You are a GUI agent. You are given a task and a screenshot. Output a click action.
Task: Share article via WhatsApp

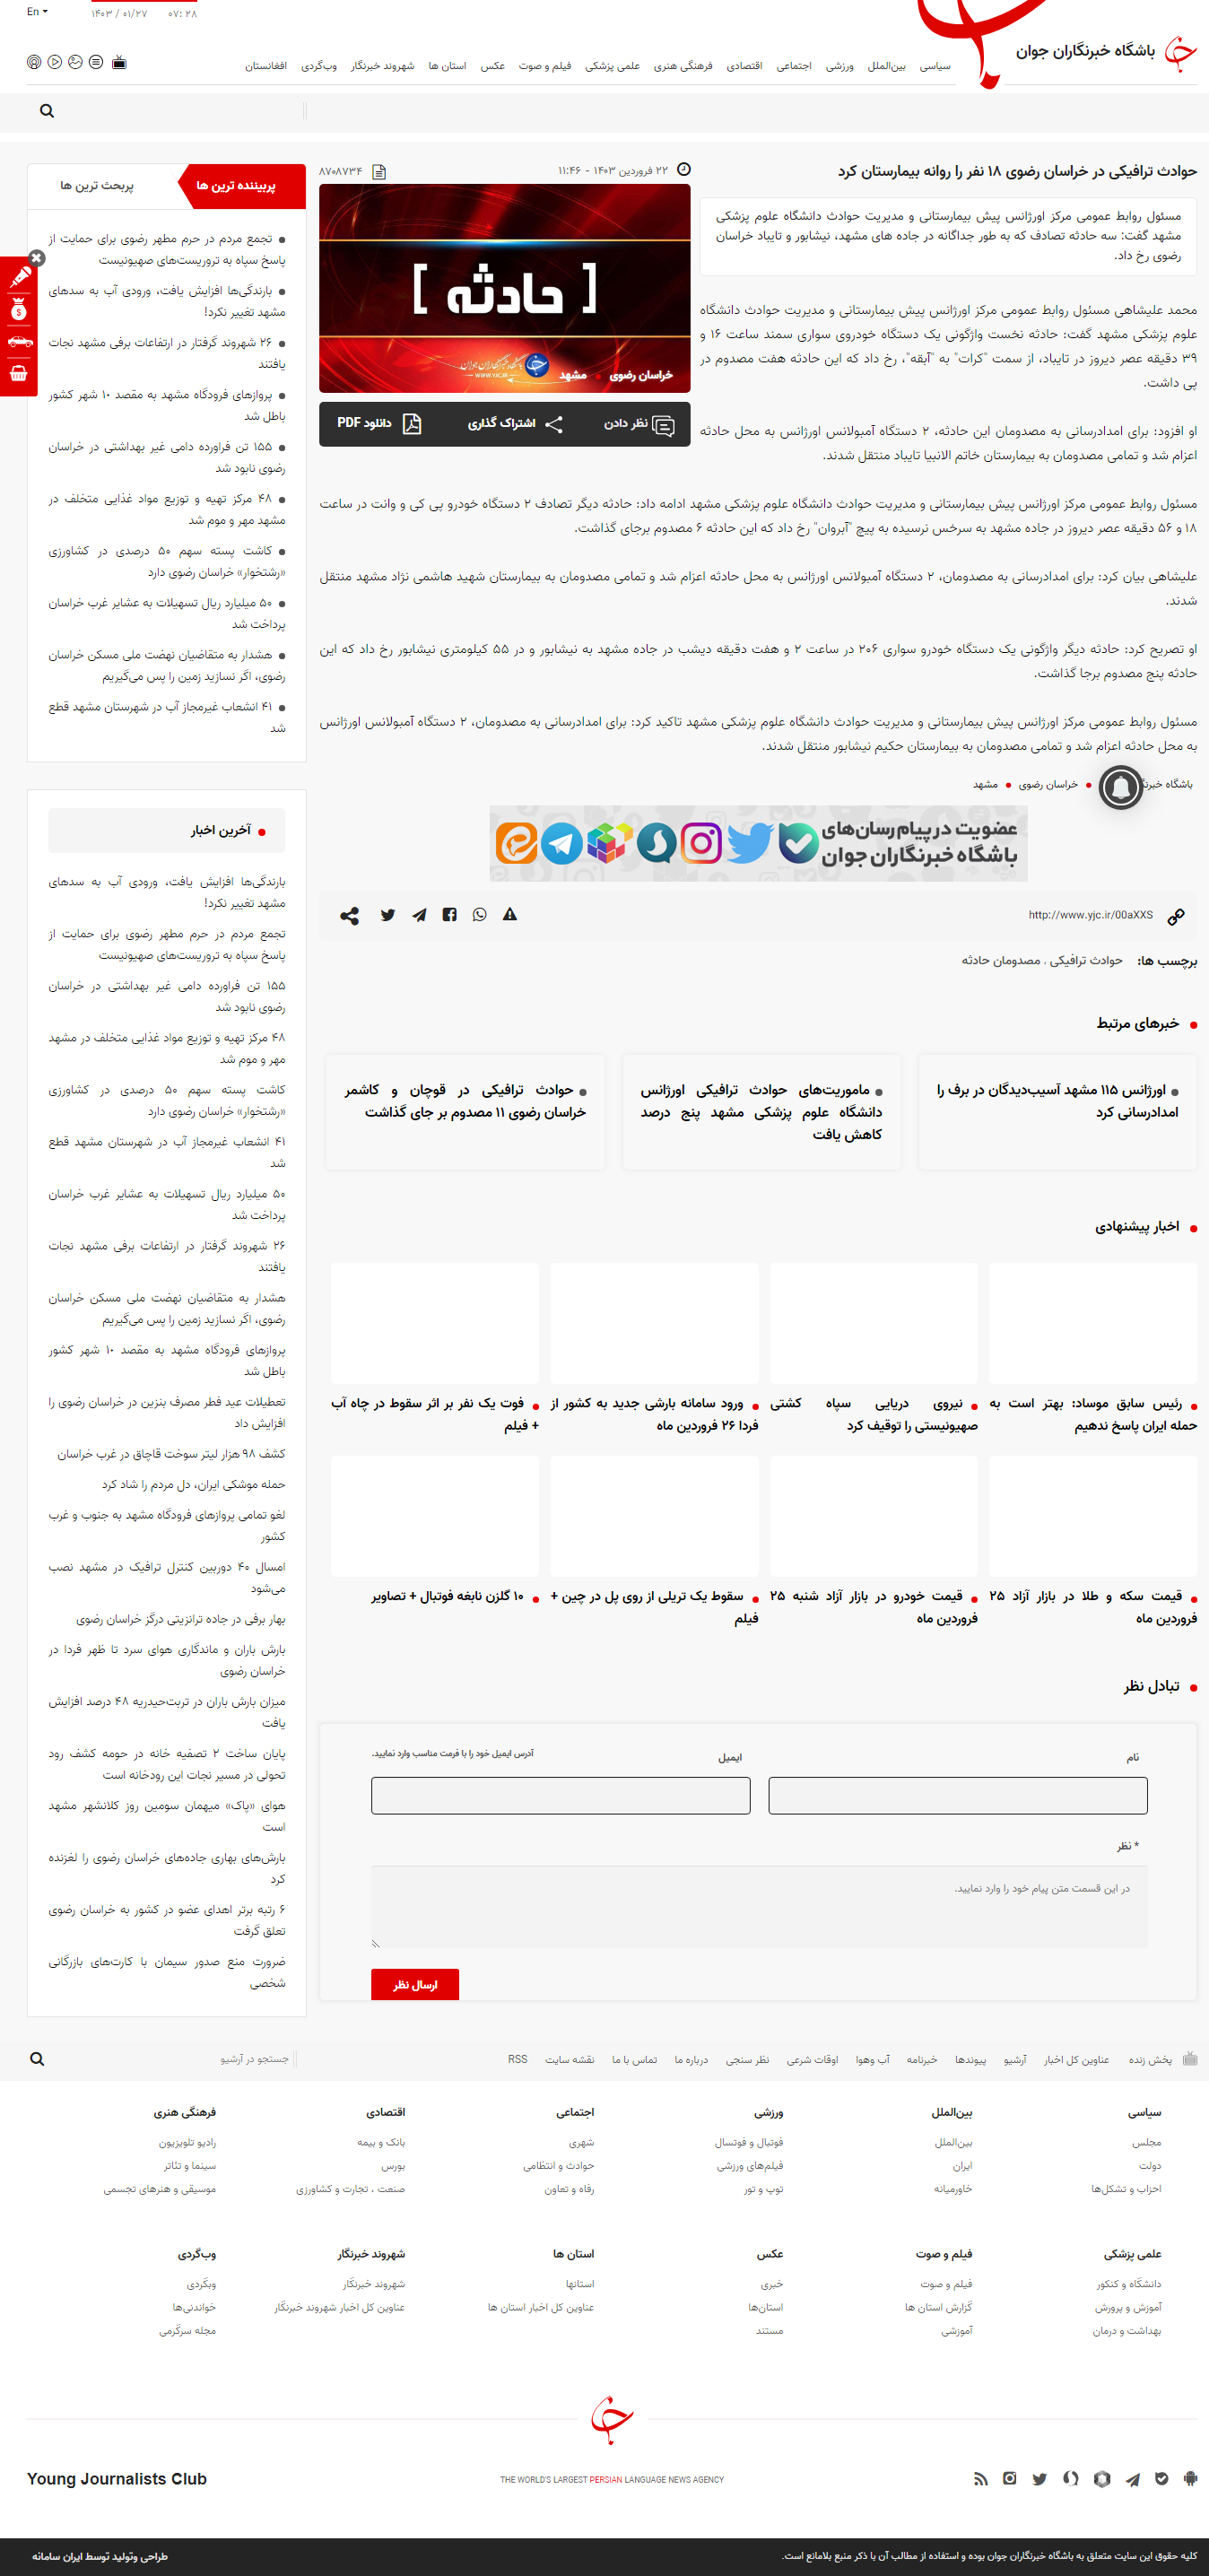(480, 915)
